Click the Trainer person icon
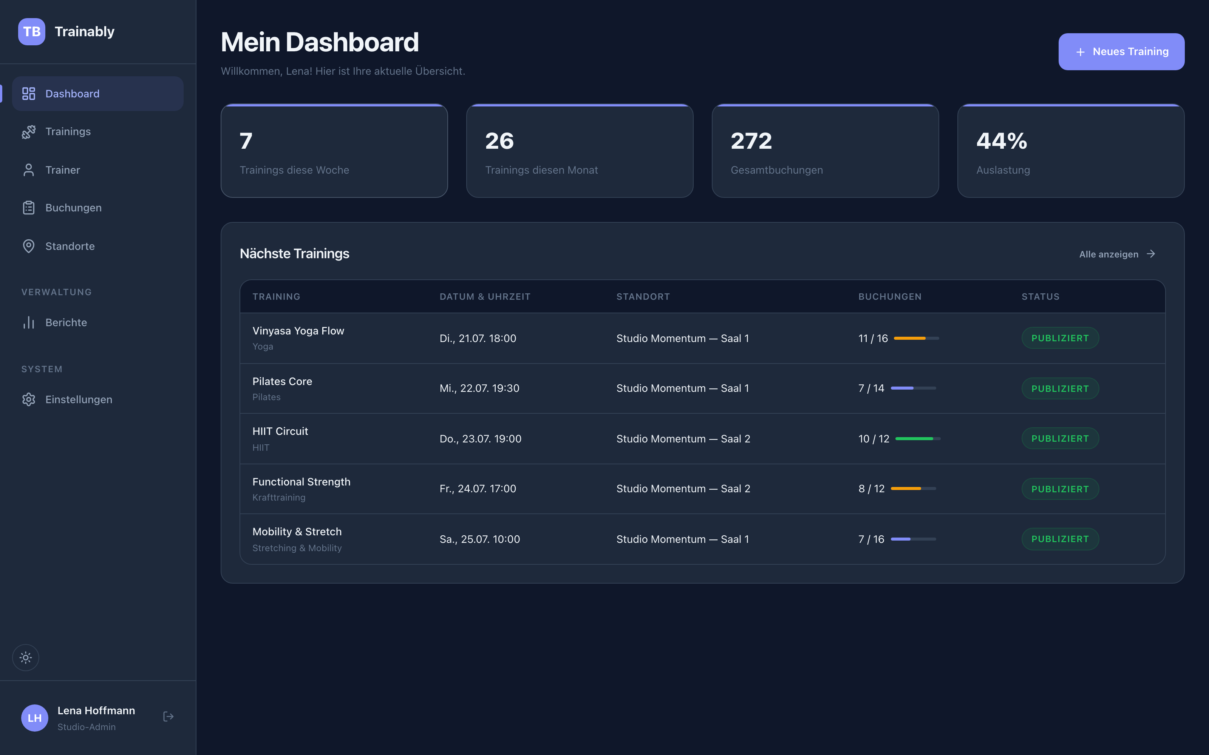The width and height of the screenshot is (1209, 755). tap(28, 170)
